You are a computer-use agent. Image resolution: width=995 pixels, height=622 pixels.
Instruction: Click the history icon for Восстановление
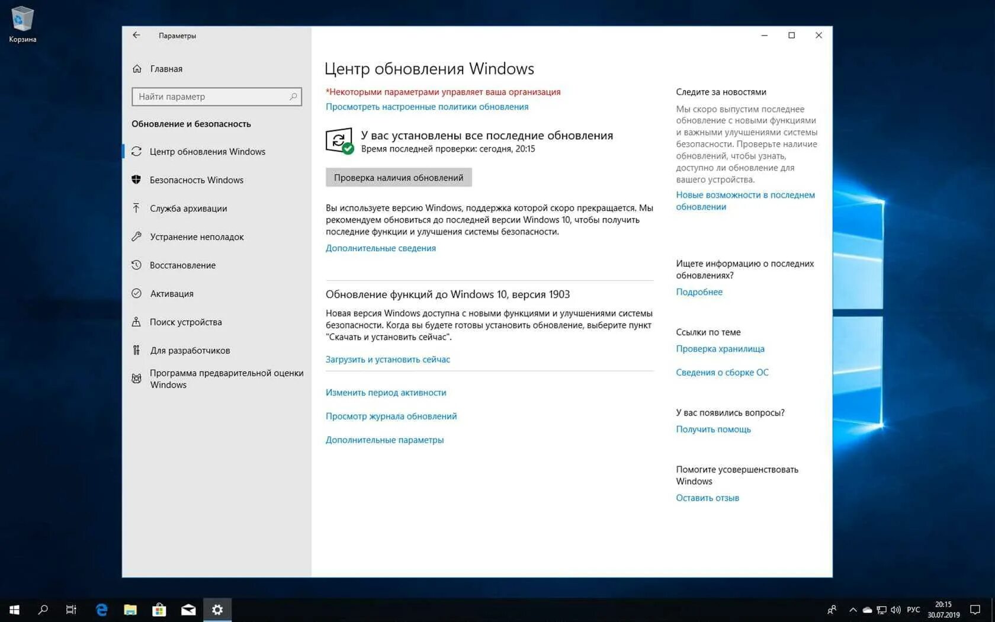(136, 265)
